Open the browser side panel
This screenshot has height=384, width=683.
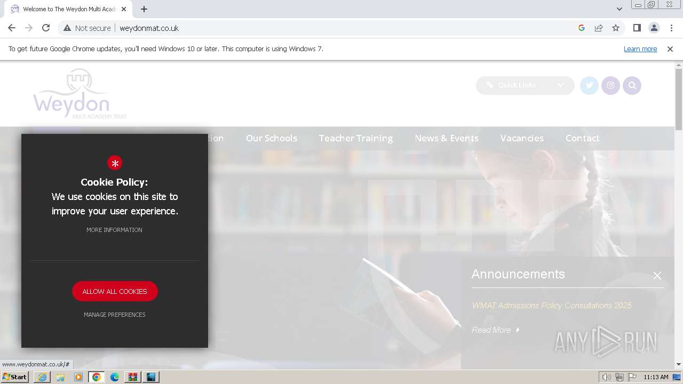pos(637,28)
